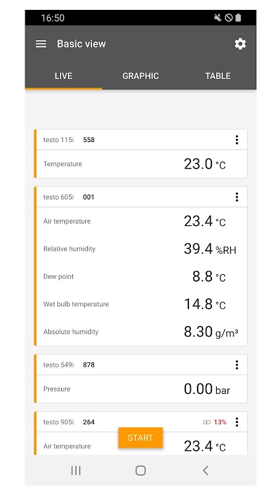Image resolution: width=278 pixels, height=494 pixels.
Task: Click the Wet bulb temperature row
Action: 142,304
